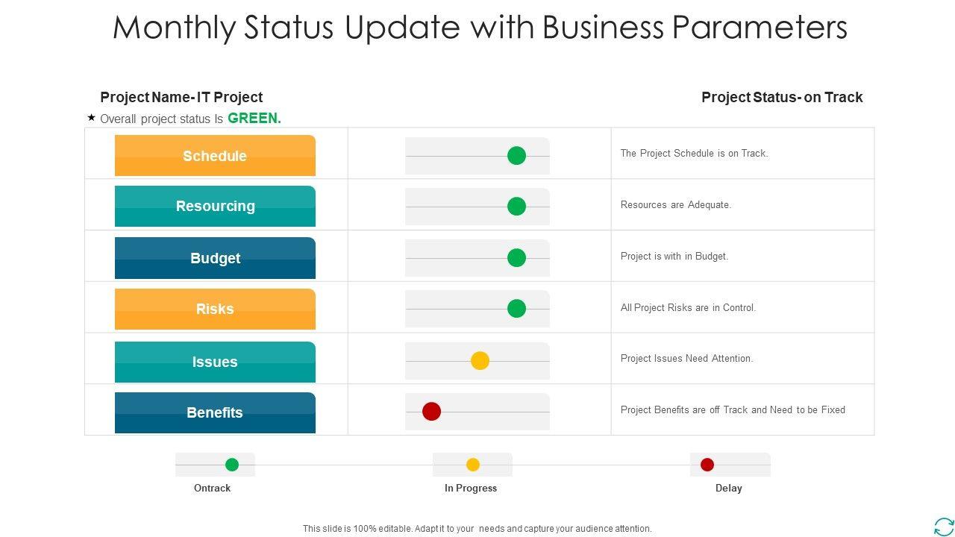
Task: Click the slide title heading
Action: point(480,28)
